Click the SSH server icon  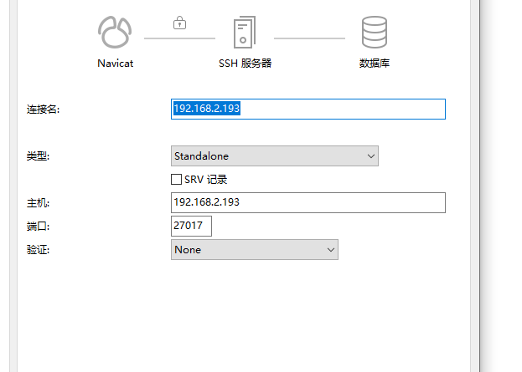tap(245, 33)
